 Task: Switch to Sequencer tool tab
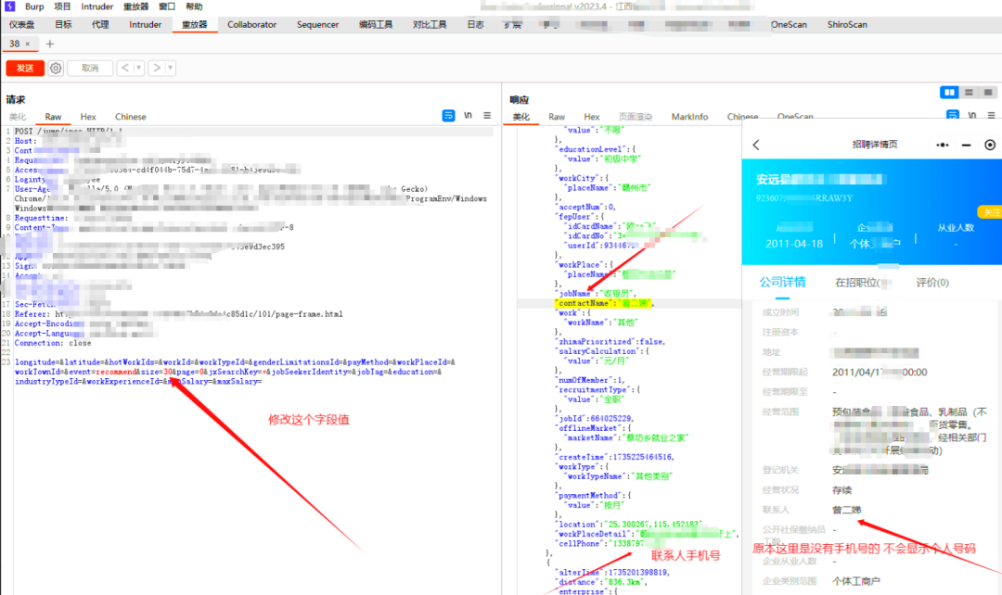click(317, 25)
